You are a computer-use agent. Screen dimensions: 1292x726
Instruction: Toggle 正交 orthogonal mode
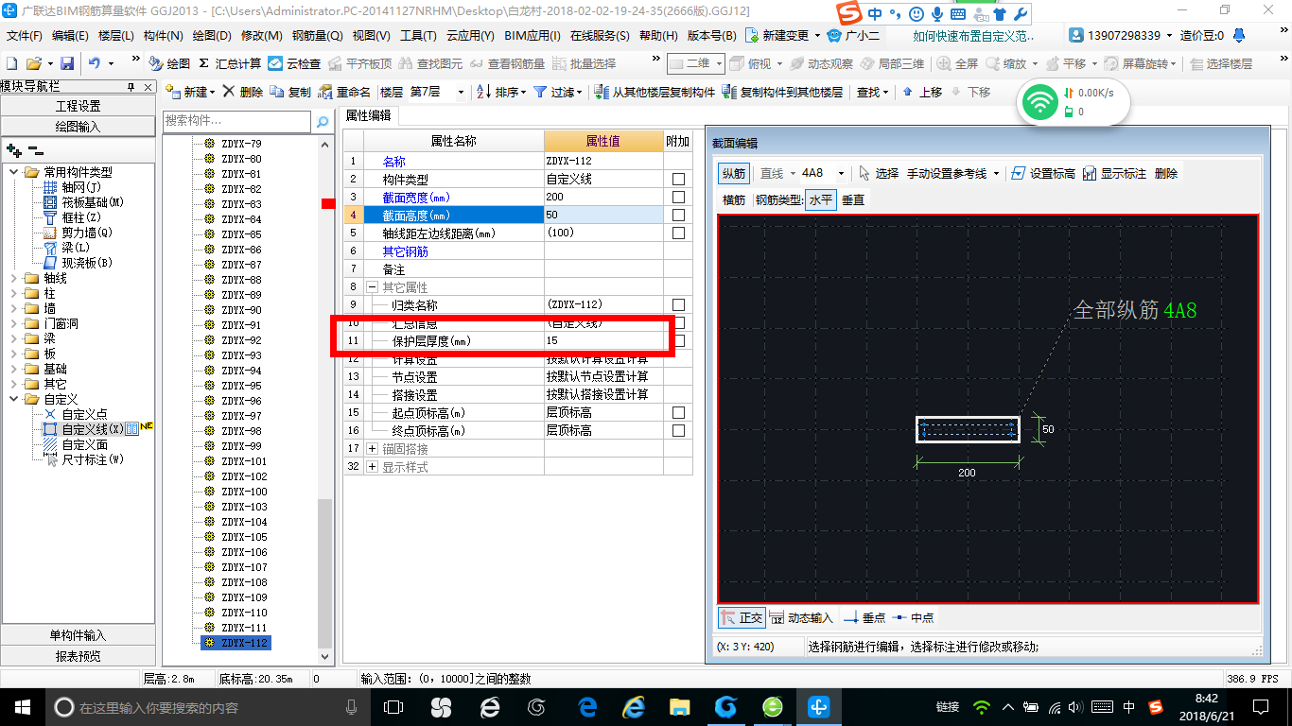tap(742, 617)
